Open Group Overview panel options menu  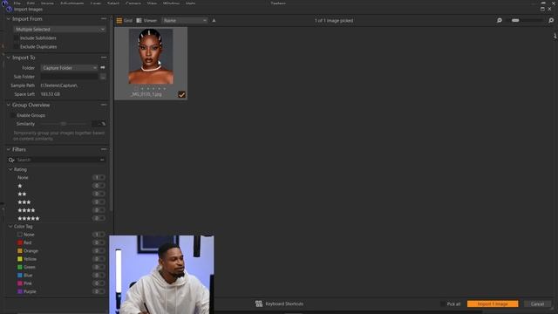pos(104,105)
